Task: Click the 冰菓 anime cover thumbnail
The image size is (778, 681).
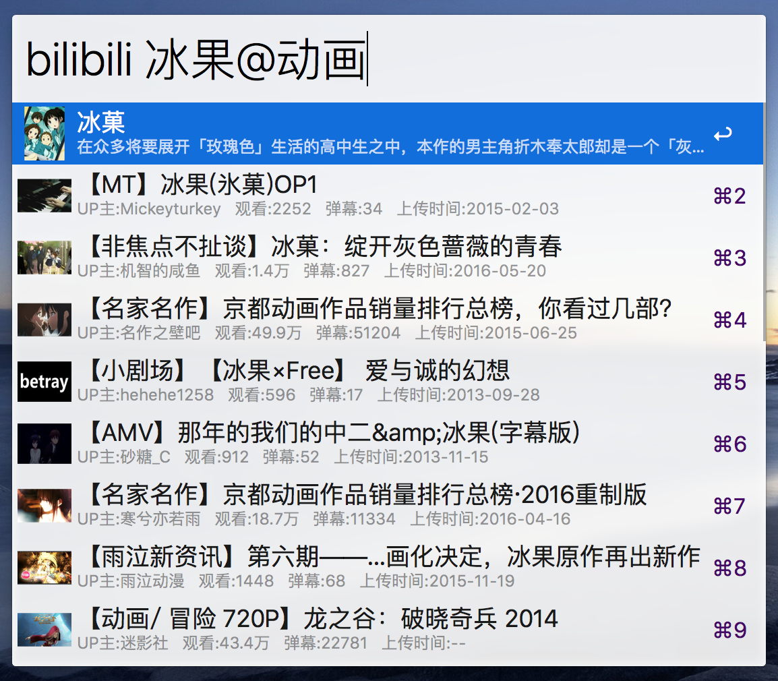Action: (x=44, y=134)
